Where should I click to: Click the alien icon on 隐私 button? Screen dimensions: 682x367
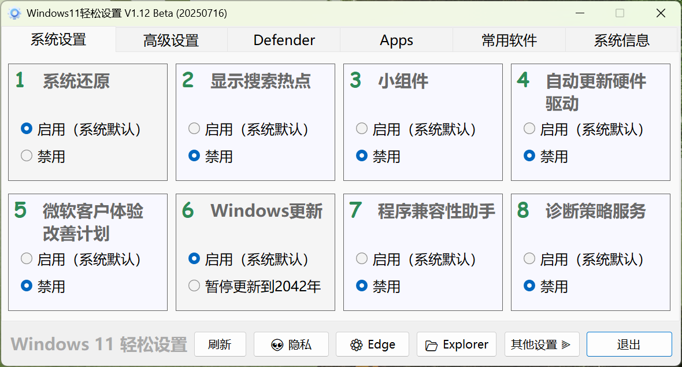(x=277, y=345)
